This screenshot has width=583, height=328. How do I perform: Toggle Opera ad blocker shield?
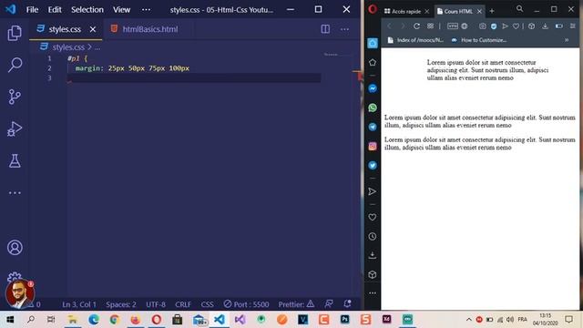(x=494, y=26)
